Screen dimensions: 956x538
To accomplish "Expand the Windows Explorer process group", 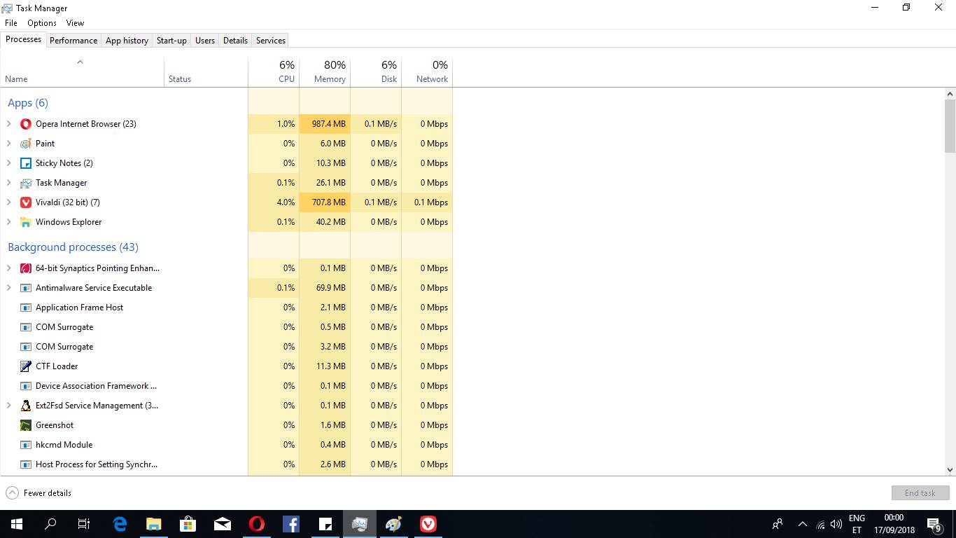I will pos(8,222).
